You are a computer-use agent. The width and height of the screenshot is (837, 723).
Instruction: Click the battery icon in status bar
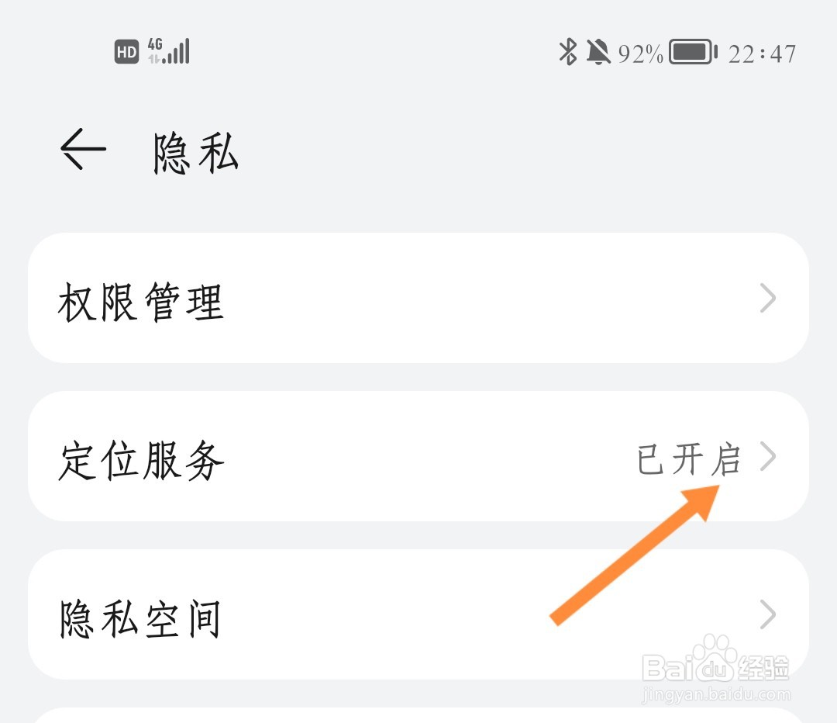point(693,52)
